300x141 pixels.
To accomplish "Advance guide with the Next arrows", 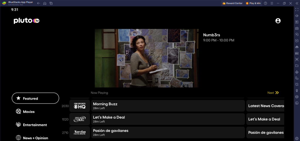I will [x=273, y=93].
